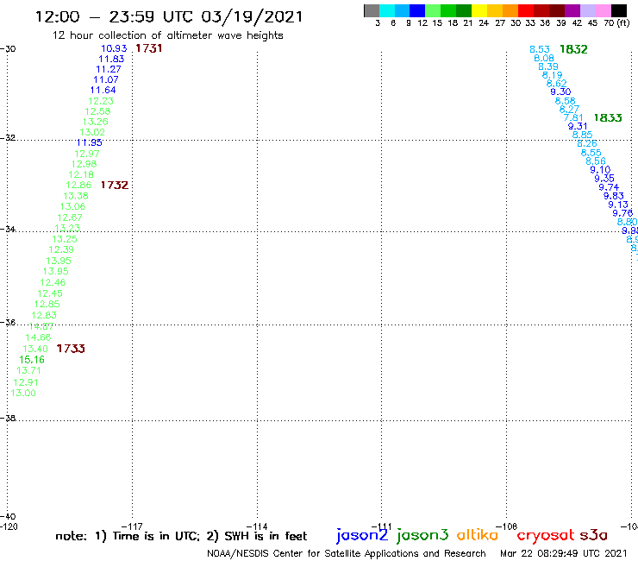Viewport: 638px width, 561px height.
Task: Click the blue value 9.31
Action: tap(578, 126)
